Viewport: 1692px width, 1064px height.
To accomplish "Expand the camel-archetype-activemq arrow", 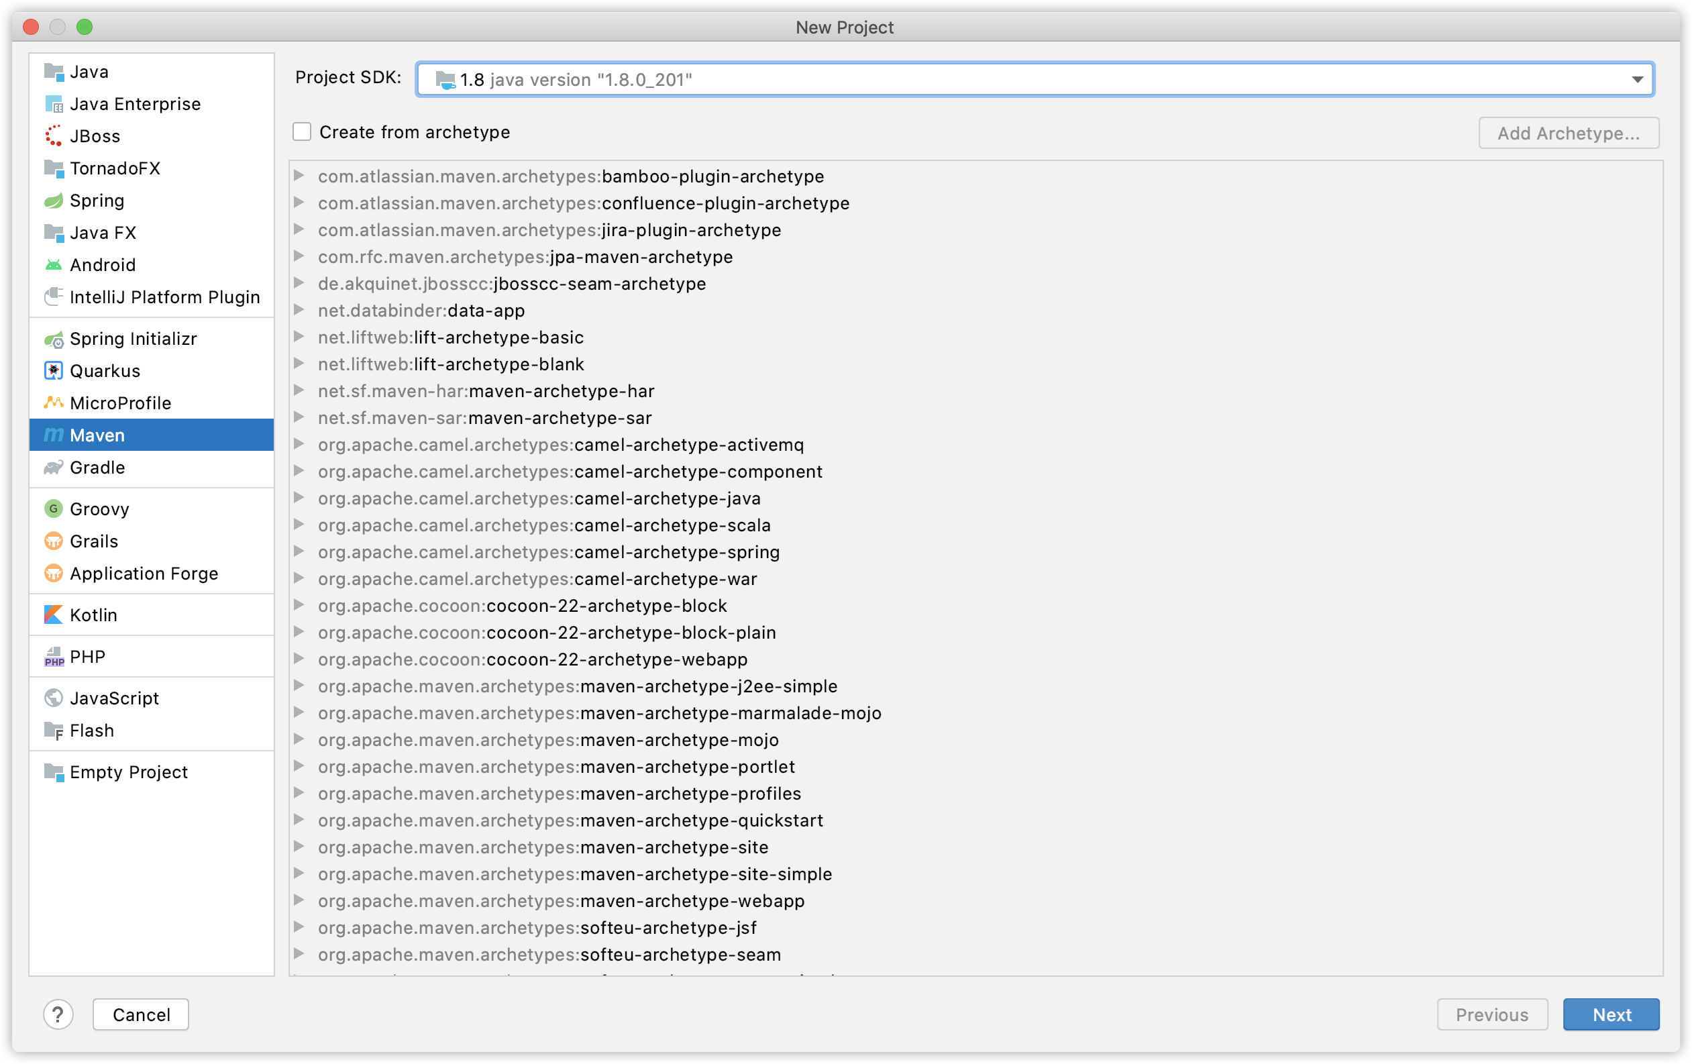I will coord(299,445).
